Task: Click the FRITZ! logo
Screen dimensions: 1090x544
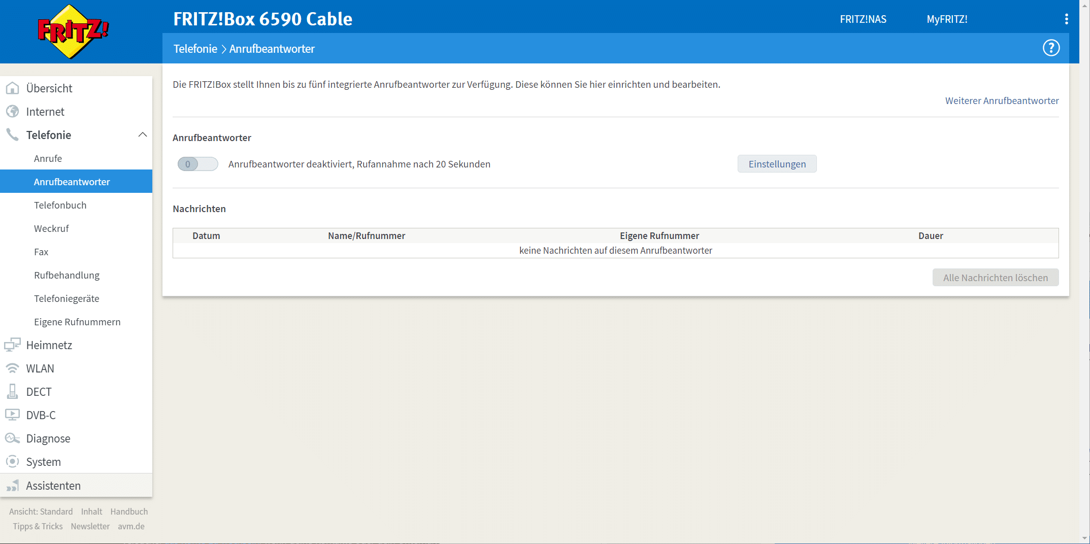Action: tap(73, 31)
